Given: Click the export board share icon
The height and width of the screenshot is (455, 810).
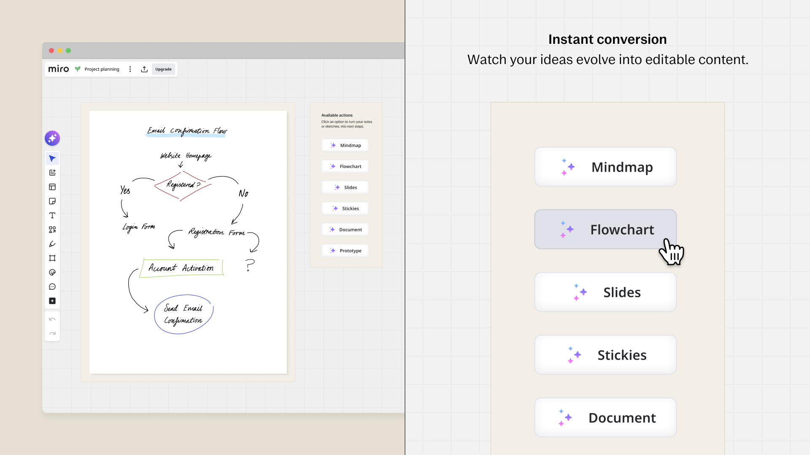Looking at the screenshot, I should 144,69.
